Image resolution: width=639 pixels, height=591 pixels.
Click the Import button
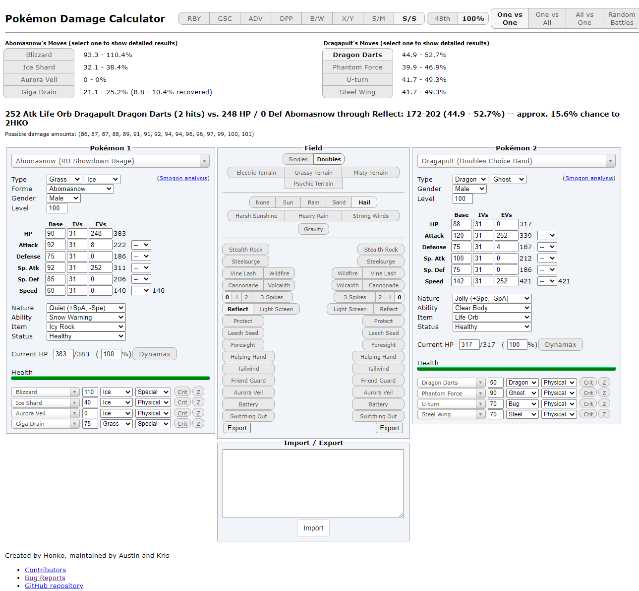(x=313, y=528)
